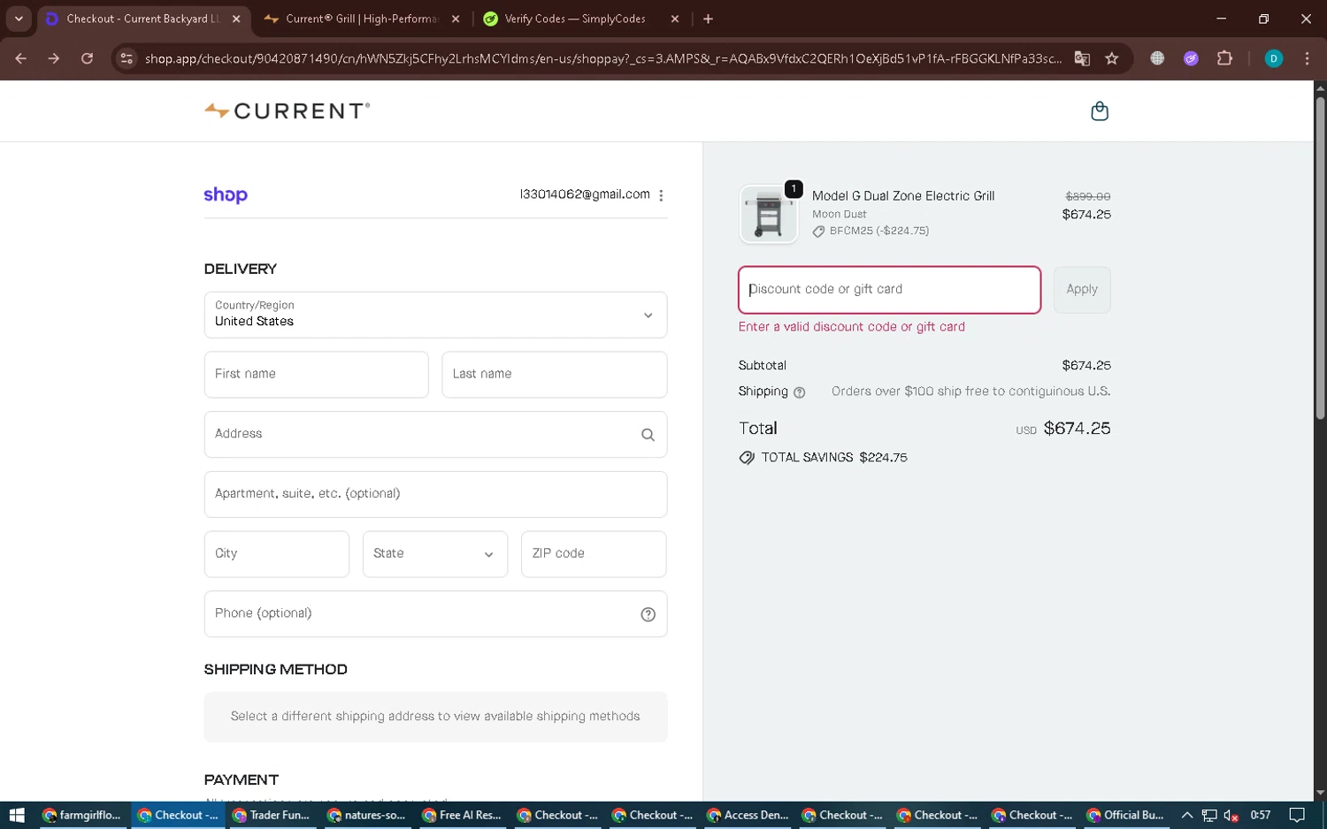Screen dimensions: 1327x829
Task: Show hidden system tray icons
Action: [1187, 816]
